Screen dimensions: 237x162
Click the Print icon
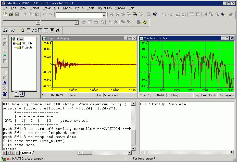coord(148,14)
